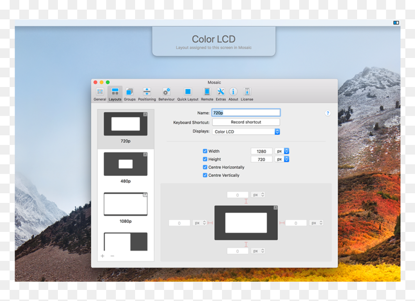The height and width of the screenshot is (301, 415).
Task: Click the blue help question mark button
Action: [328, 113]
